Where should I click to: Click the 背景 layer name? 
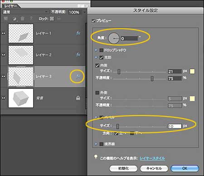40,98
